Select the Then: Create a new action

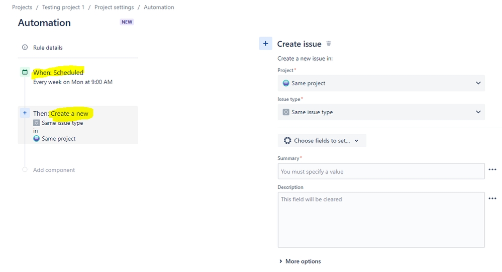tap(78, 125)
